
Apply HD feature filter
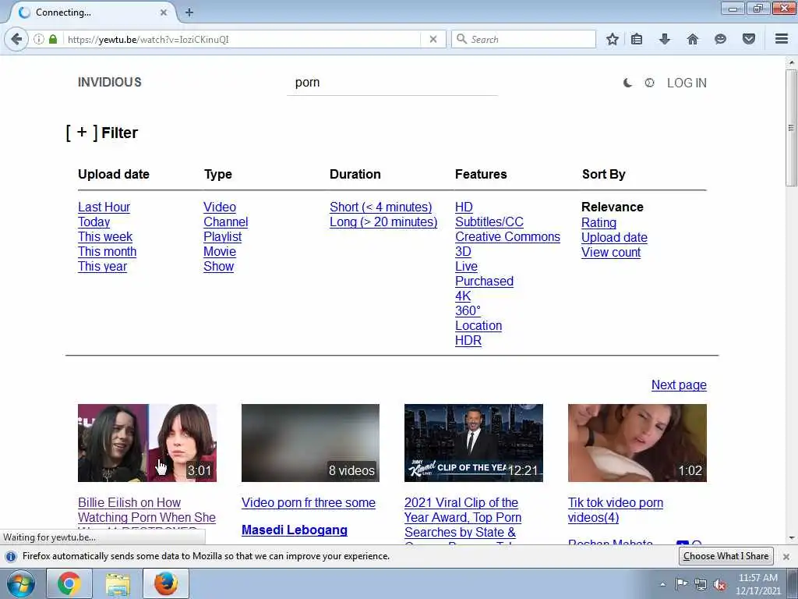coord(464,207)
